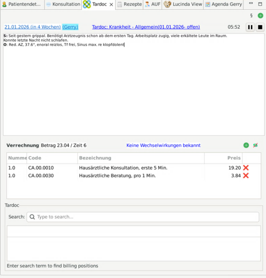The width and height of the screenshot is (266, 278).
Task: Close the Tardoc tab
Action: click(111, 4)
